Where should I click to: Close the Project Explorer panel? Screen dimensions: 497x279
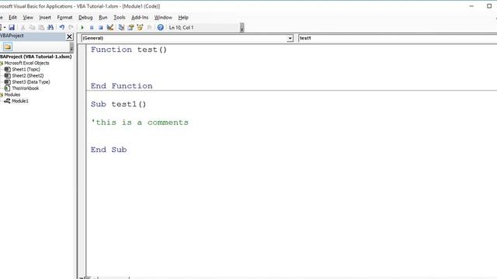[69, 36]
